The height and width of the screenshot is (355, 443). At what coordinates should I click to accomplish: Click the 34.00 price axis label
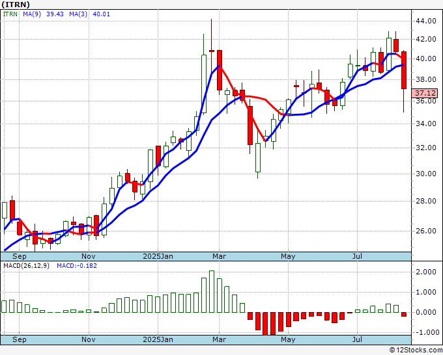(425, 124)
